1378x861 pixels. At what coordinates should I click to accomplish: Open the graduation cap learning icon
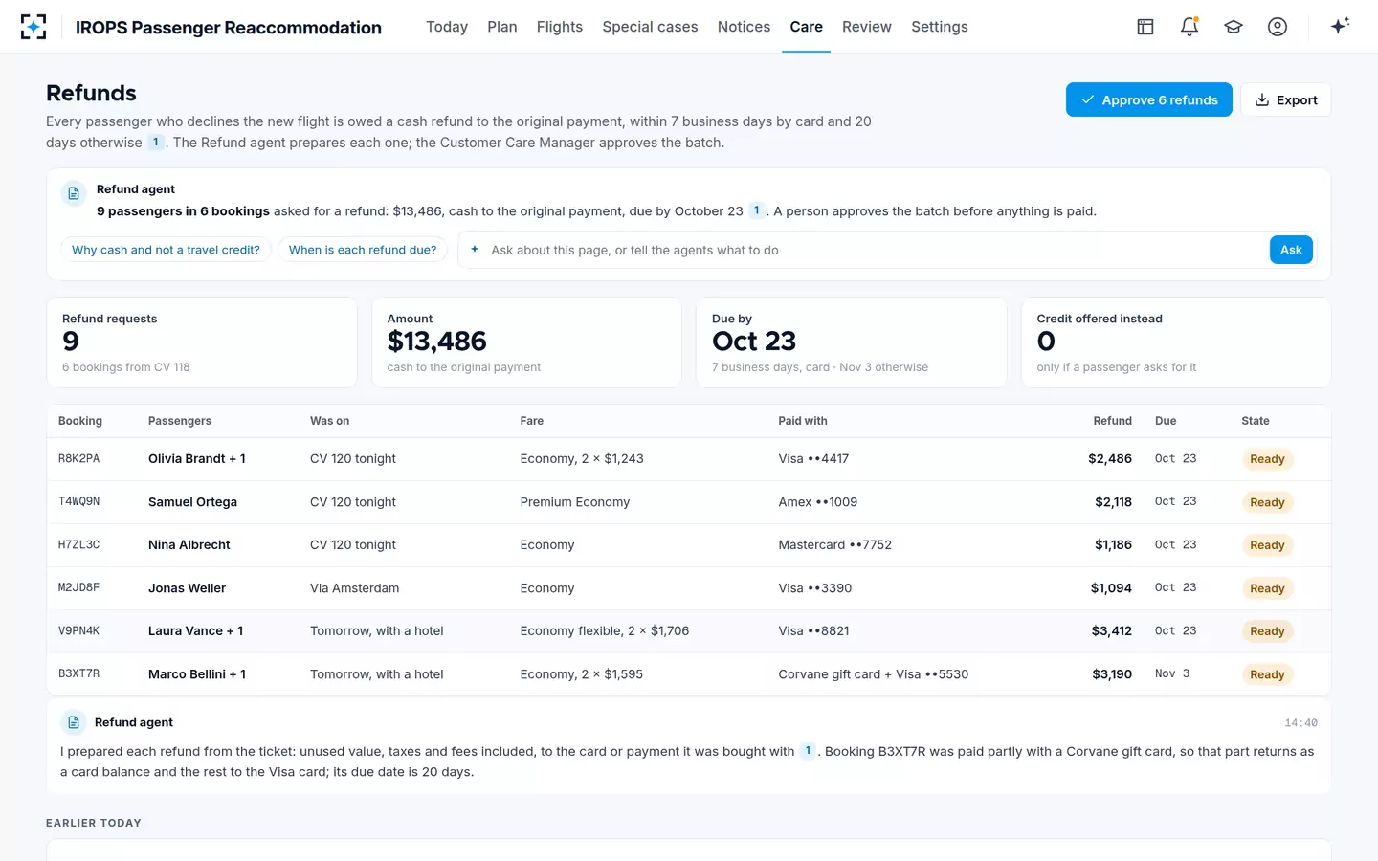(1234, 27)
